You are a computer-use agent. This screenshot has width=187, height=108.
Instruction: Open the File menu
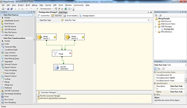3,5
